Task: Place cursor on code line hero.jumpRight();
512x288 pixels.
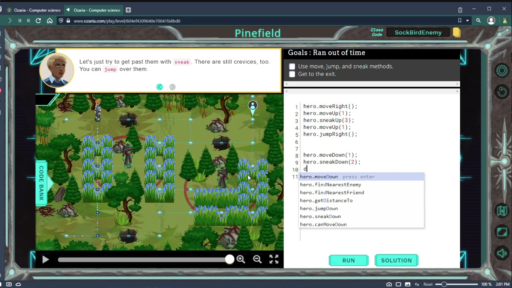Action: coord(330,134)
